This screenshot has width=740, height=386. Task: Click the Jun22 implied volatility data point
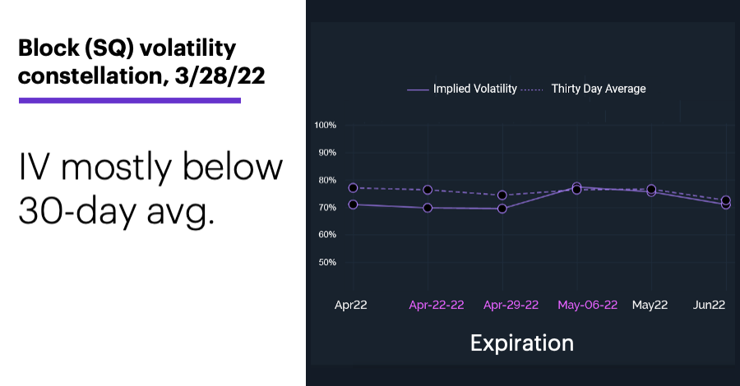(x=726, y=205)
